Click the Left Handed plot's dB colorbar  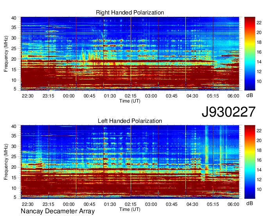coord(250,162)
